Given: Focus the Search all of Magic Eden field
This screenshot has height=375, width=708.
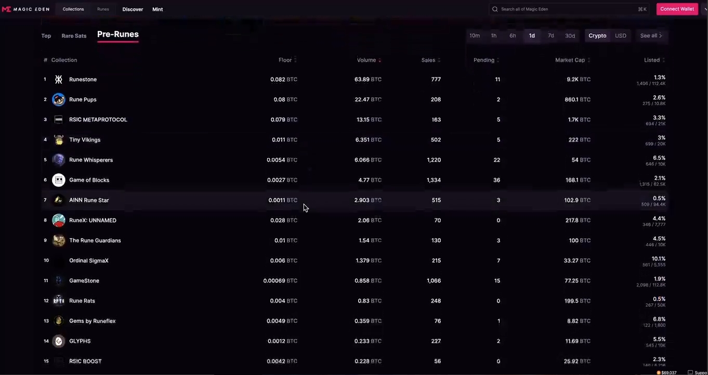Looking at the screenshot, I should pos(567,9).
